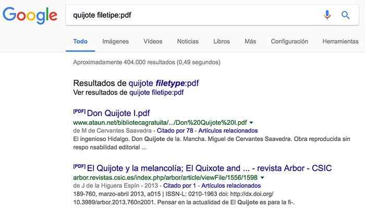Open the Vídeos results tab
Viewport: 365px width, 208px height.
153,41
